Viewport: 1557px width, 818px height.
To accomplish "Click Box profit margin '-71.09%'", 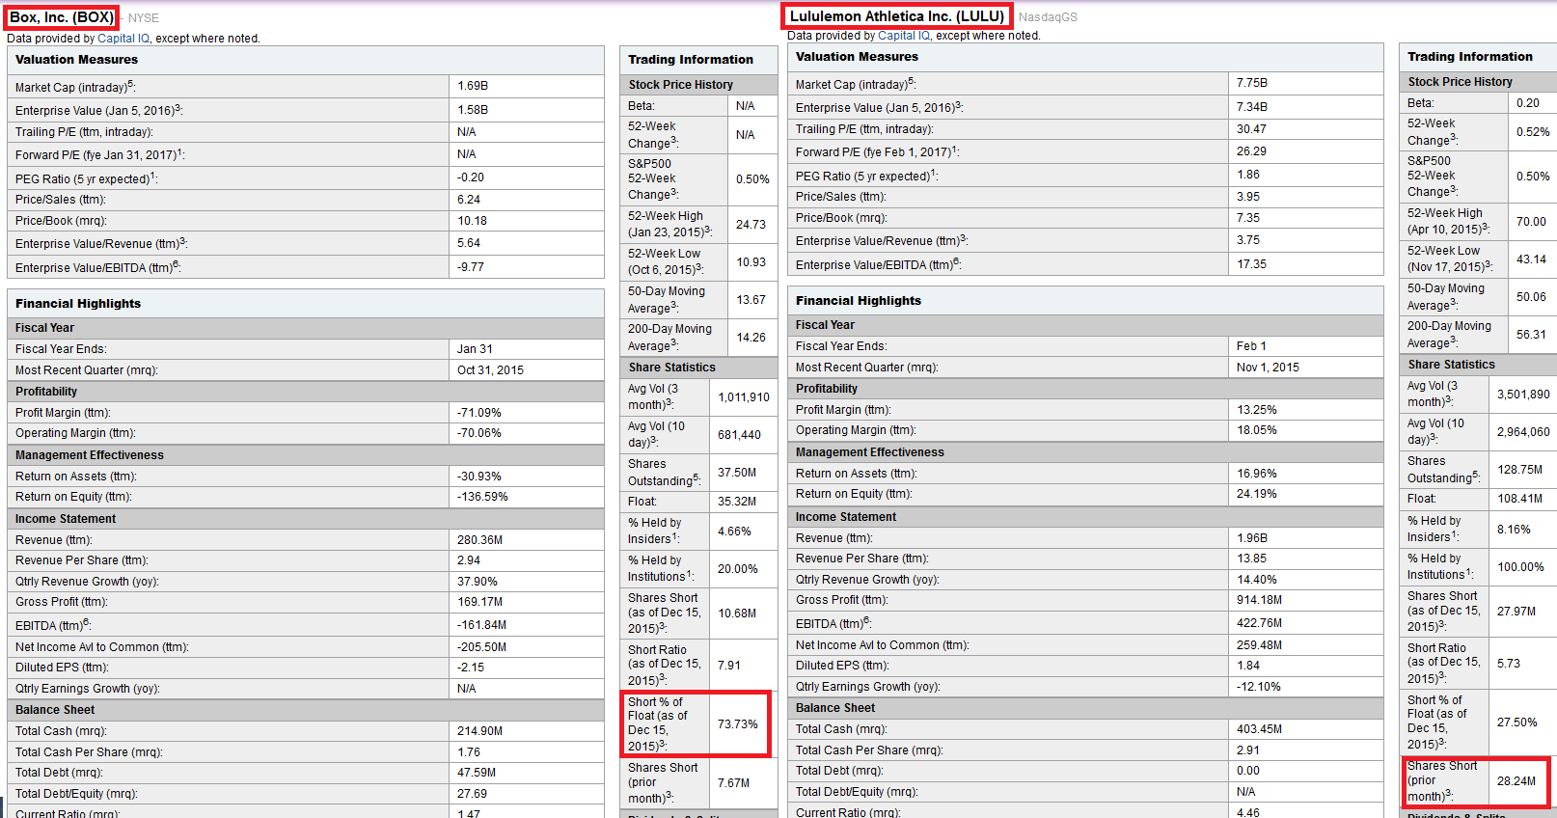I will tap(479, 413).
